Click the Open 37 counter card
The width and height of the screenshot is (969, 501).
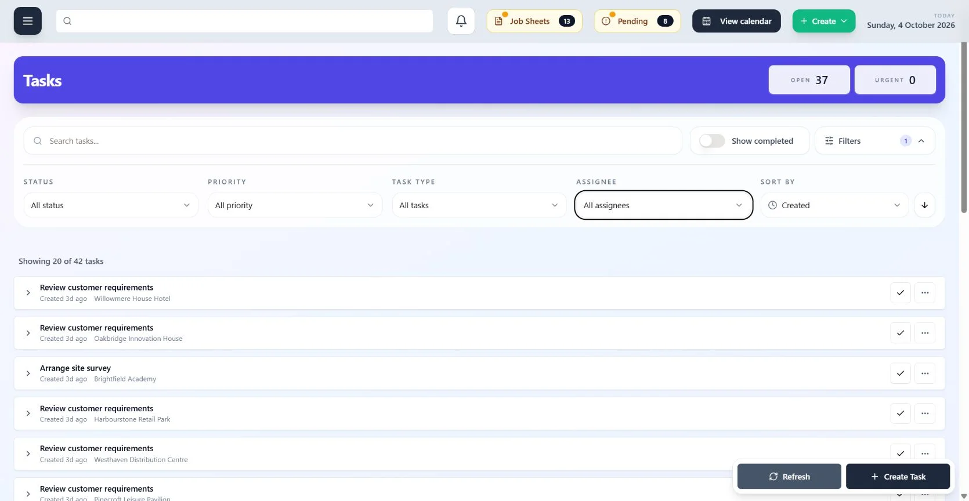(809, 80)
